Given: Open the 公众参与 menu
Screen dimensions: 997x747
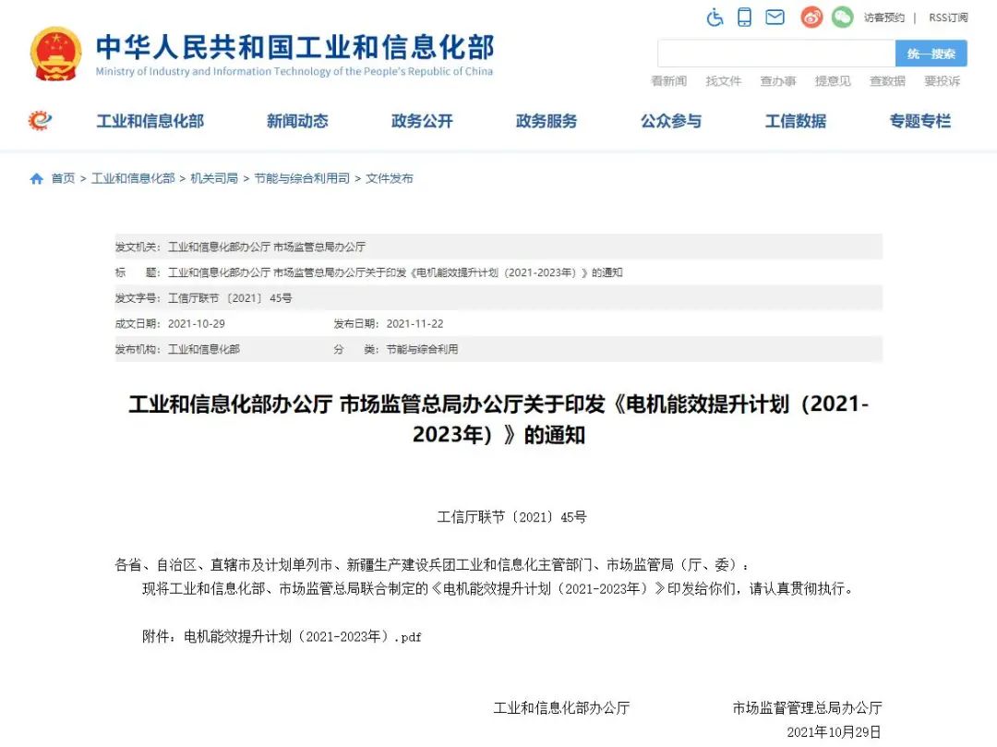Looking at the screenshot, I should 671,121.
